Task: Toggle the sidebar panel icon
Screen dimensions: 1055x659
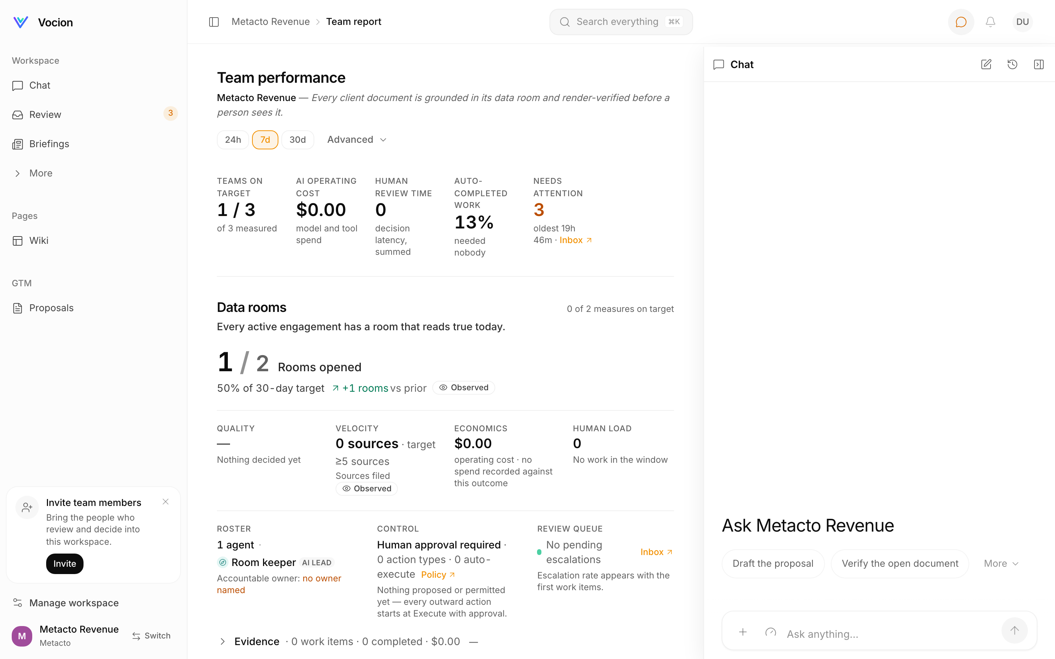Action: 214,22
